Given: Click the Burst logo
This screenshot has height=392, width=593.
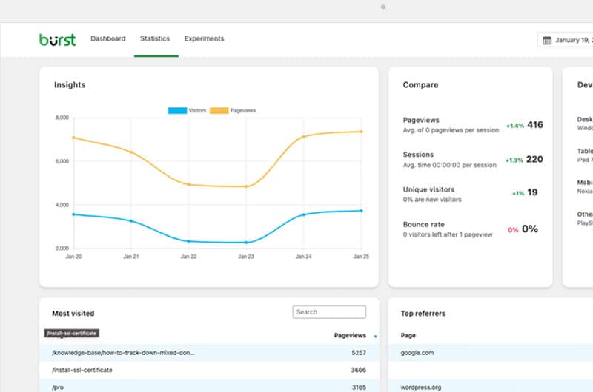Looking at the screenshot, I should pyautogui.click(x=58, y=40).
